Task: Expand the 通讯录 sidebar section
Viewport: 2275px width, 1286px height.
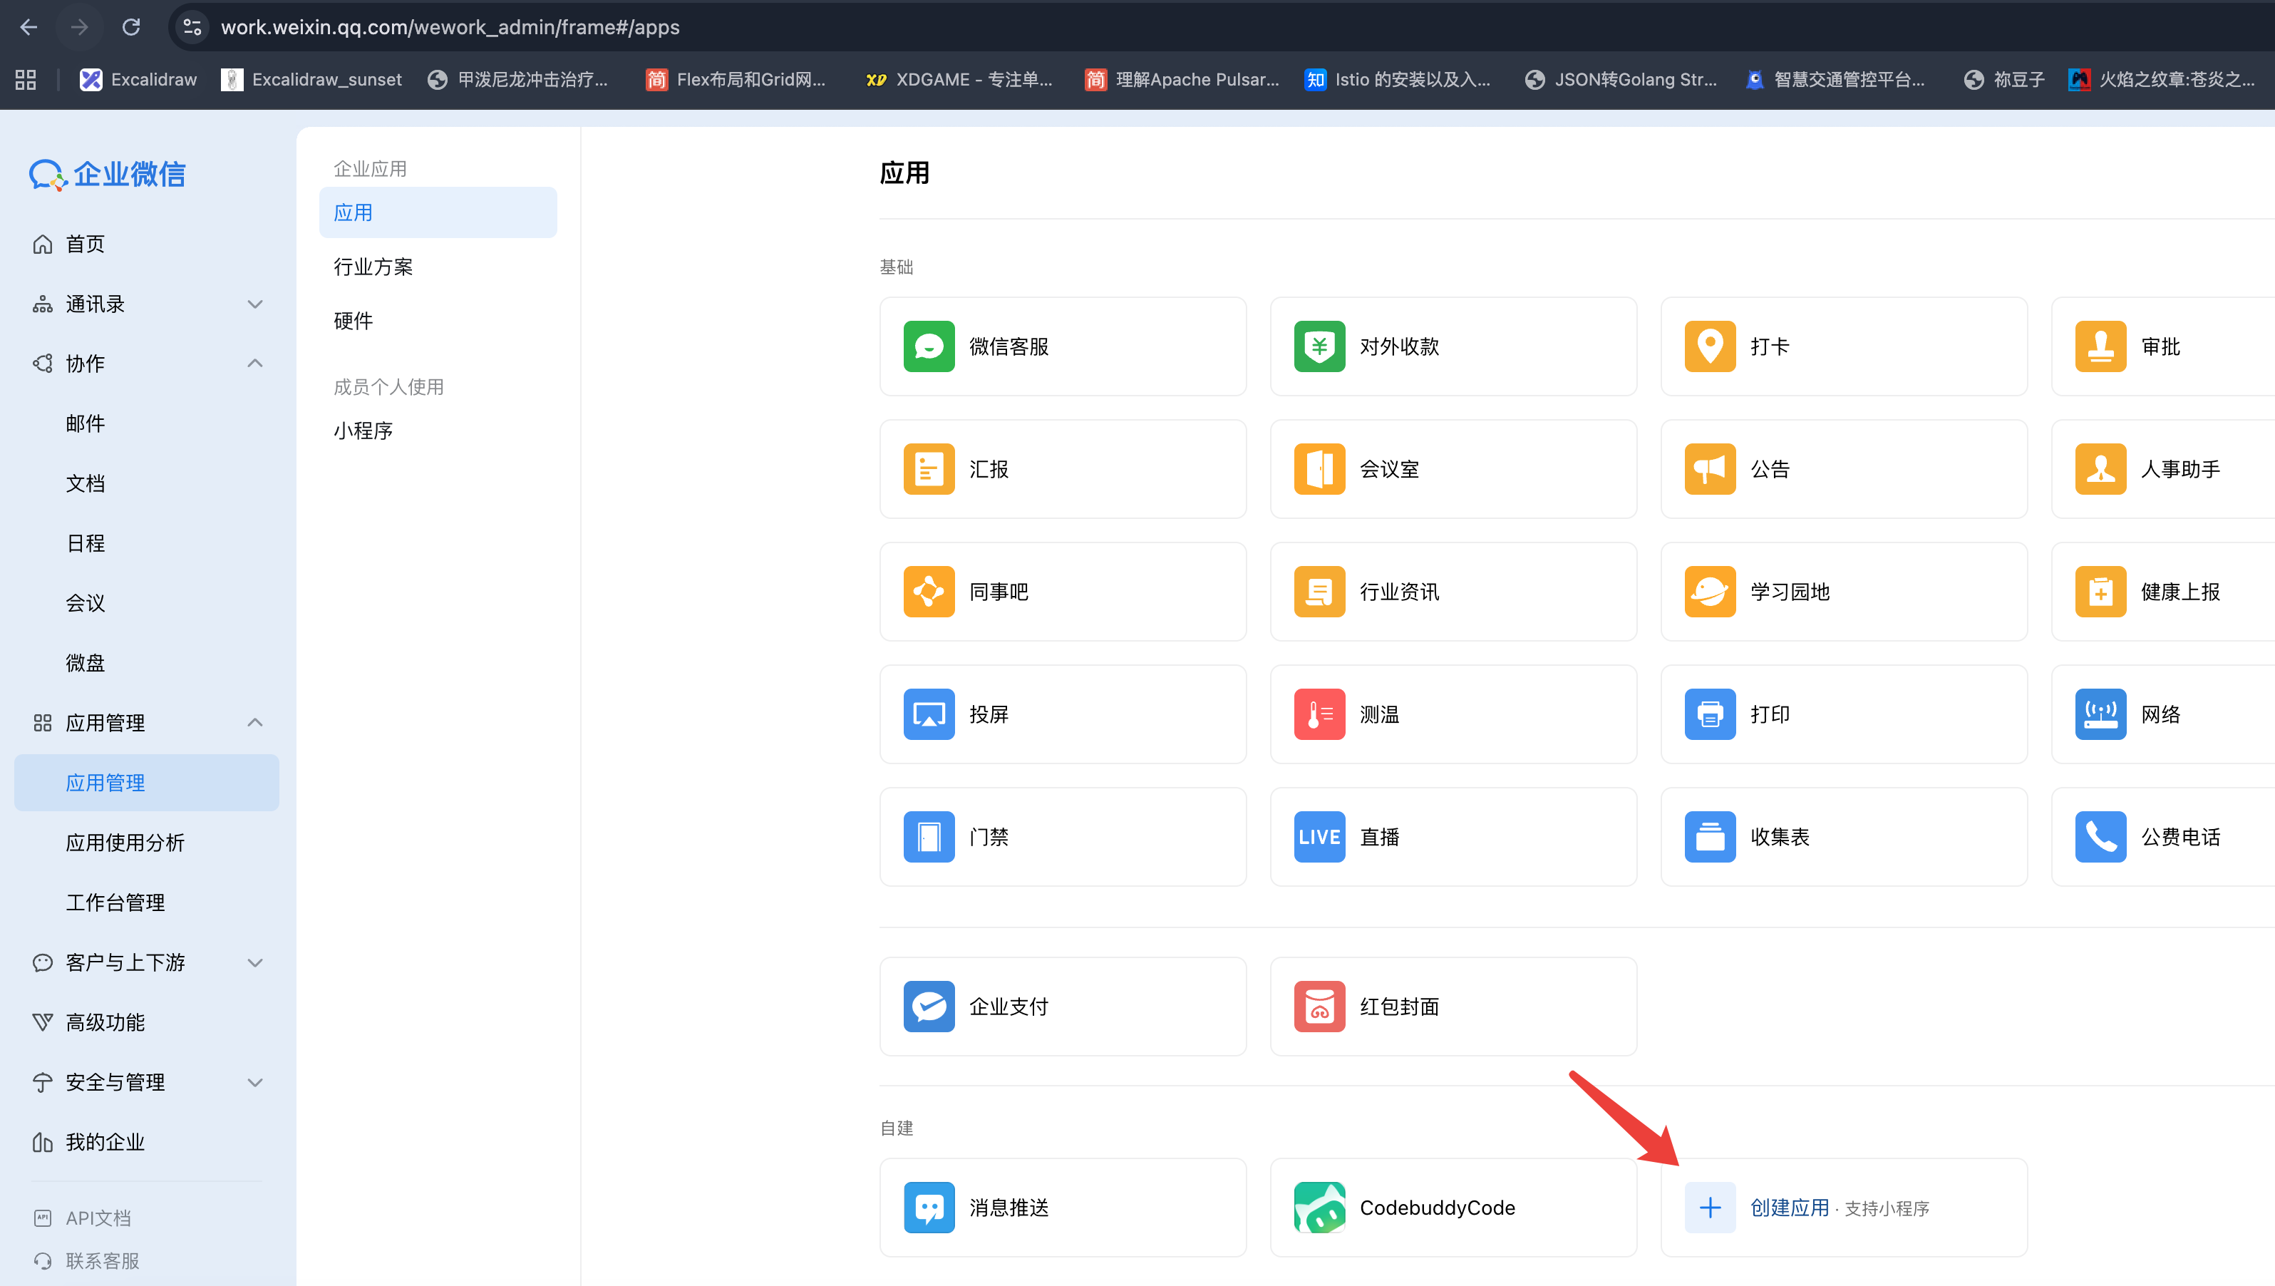Action: coord(254,304)
